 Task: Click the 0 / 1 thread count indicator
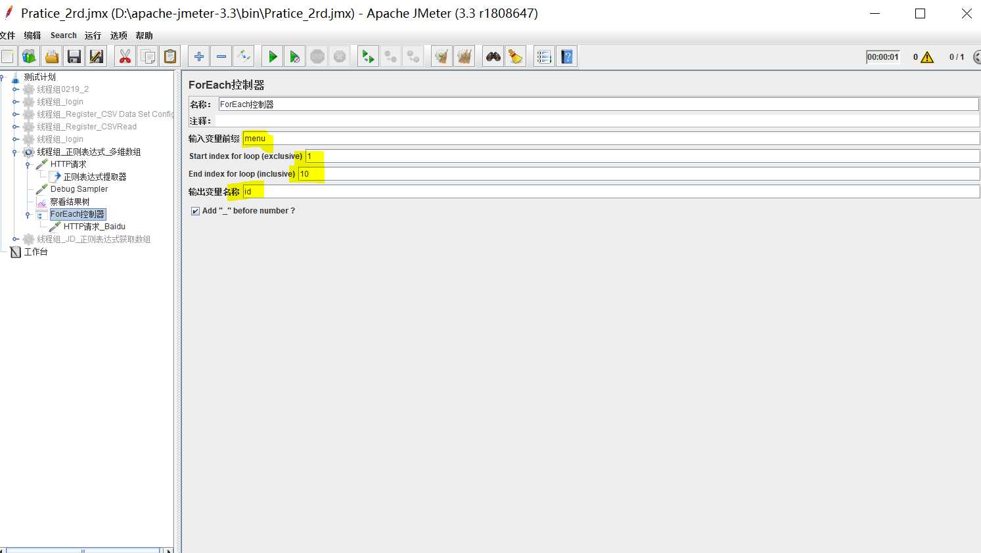click(x=957, y=57)
